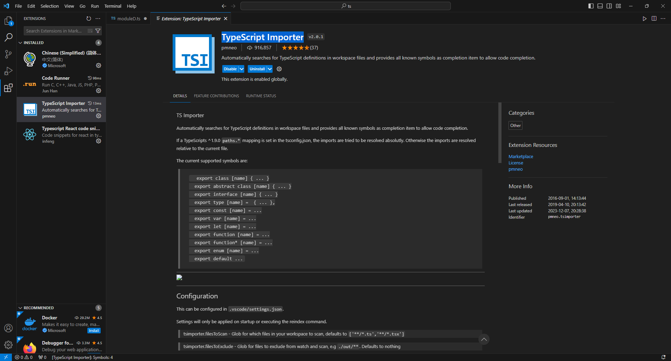Select Chinese (Simplified) language pack entry
This screenshot has height=361, width=671.
coord(61,59)
